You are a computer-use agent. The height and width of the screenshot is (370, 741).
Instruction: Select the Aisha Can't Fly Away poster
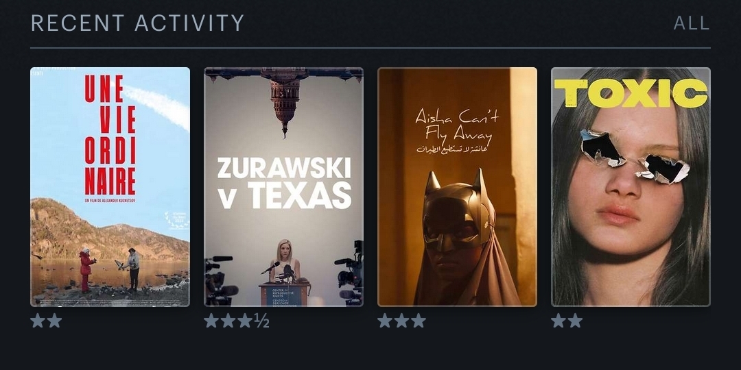tap(457, 187)
